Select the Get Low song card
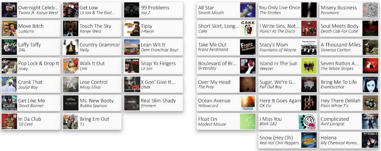Viewport: 381px width, 151px height. click(x=92, y=10)
